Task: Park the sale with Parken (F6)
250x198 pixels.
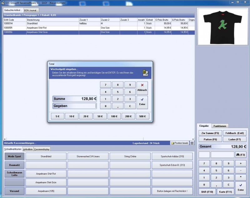Action: tap(210, 140)
